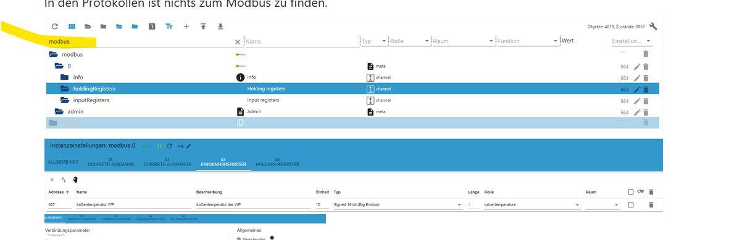Image resolution: width=747 pixels, height=240 pixels.
Task: Add a new object with plus icon
Action: (186, 26)
